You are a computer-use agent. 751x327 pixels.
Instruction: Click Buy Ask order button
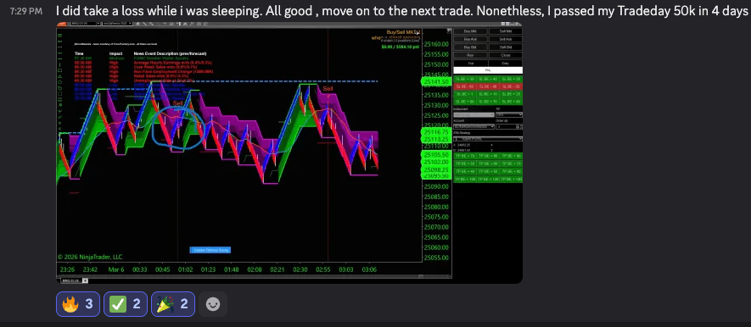click(x=470, y=39)
